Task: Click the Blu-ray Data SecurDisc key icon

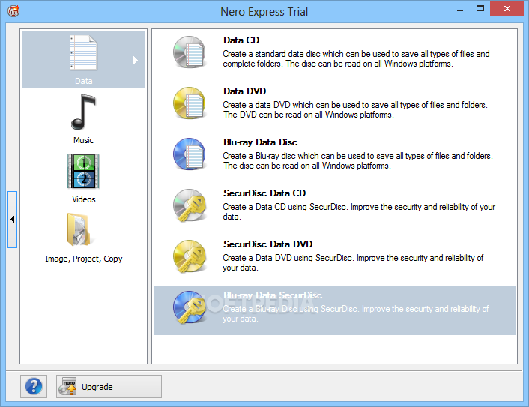Action: (x=190, y=307)
